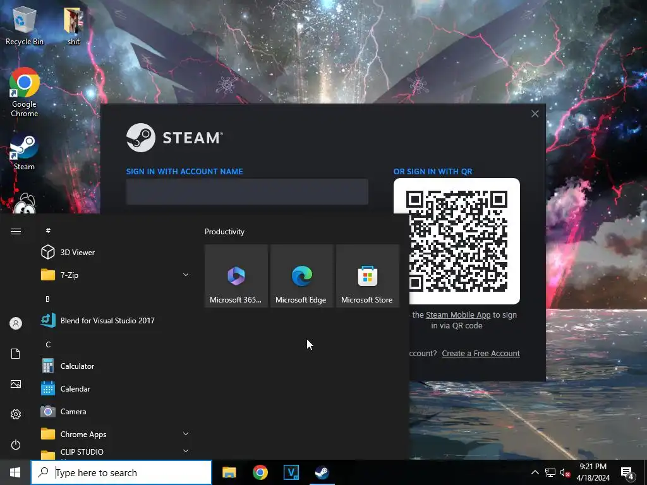
Task: Open Calendar app from Start menu
Action: click(x=116, y=388)
